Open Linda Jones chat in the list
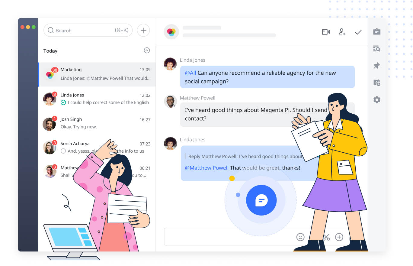 coord(97,99)
